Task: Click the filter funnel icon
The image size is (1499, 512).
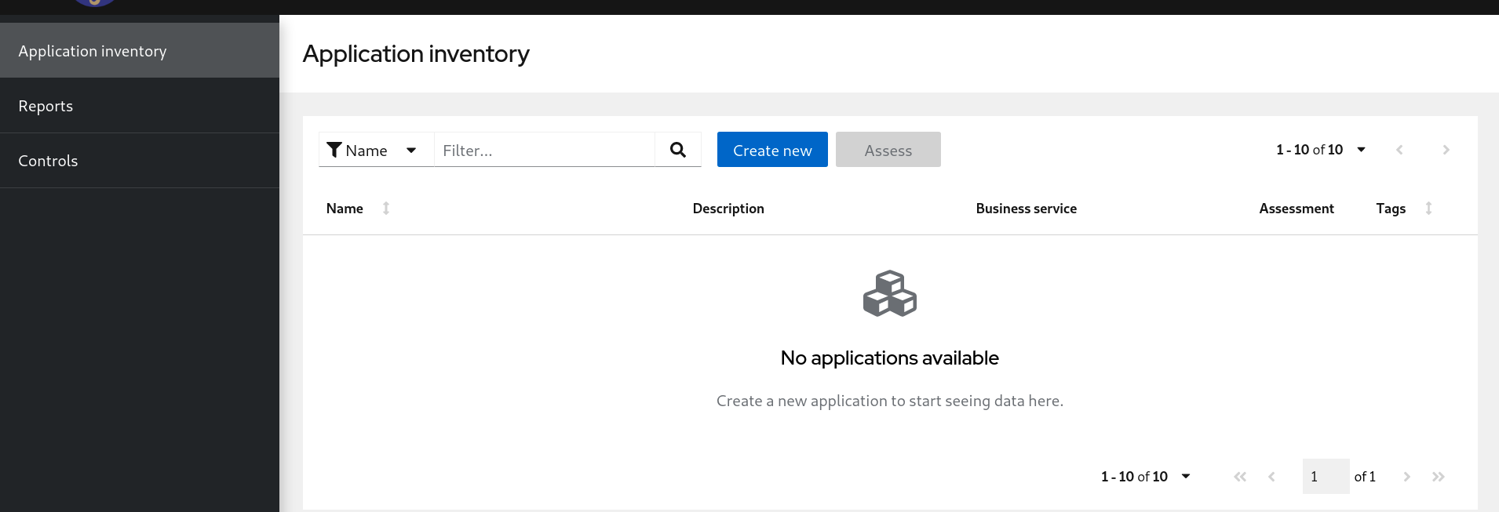Action: pyautogui.click(x=334, y=150)
